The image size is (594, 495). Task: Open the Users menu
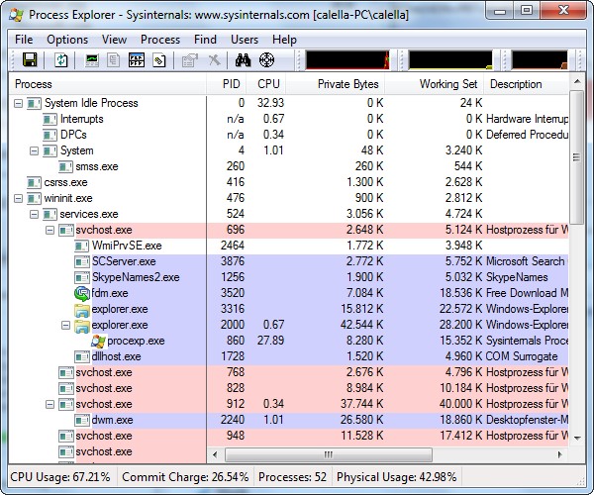pyautogui.click(x=245, y=40)
